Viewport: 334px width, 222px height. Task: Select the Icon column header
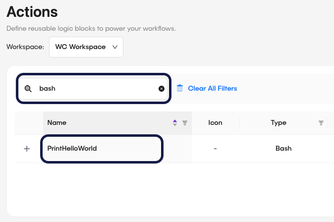coord(215,123)
